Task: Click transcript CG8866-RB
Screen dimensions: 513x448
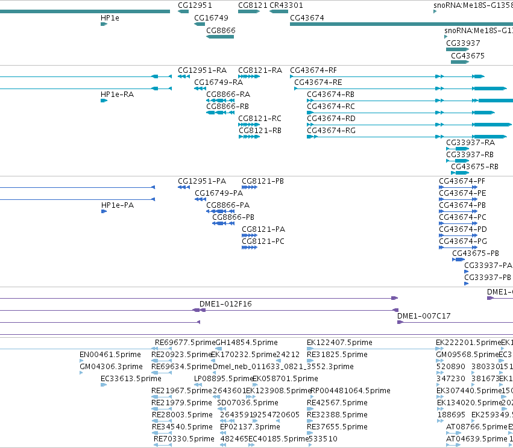Action: coord(227,107)
